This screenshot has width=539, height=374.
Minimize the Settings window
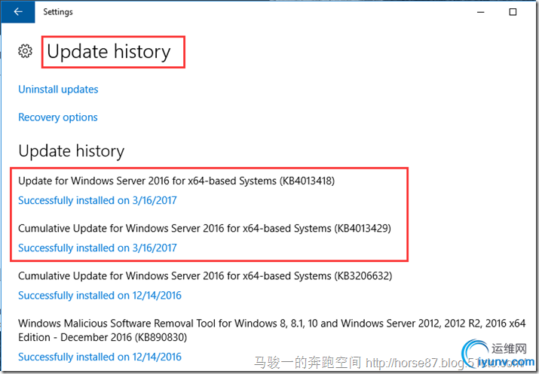(x=481, y=12)
